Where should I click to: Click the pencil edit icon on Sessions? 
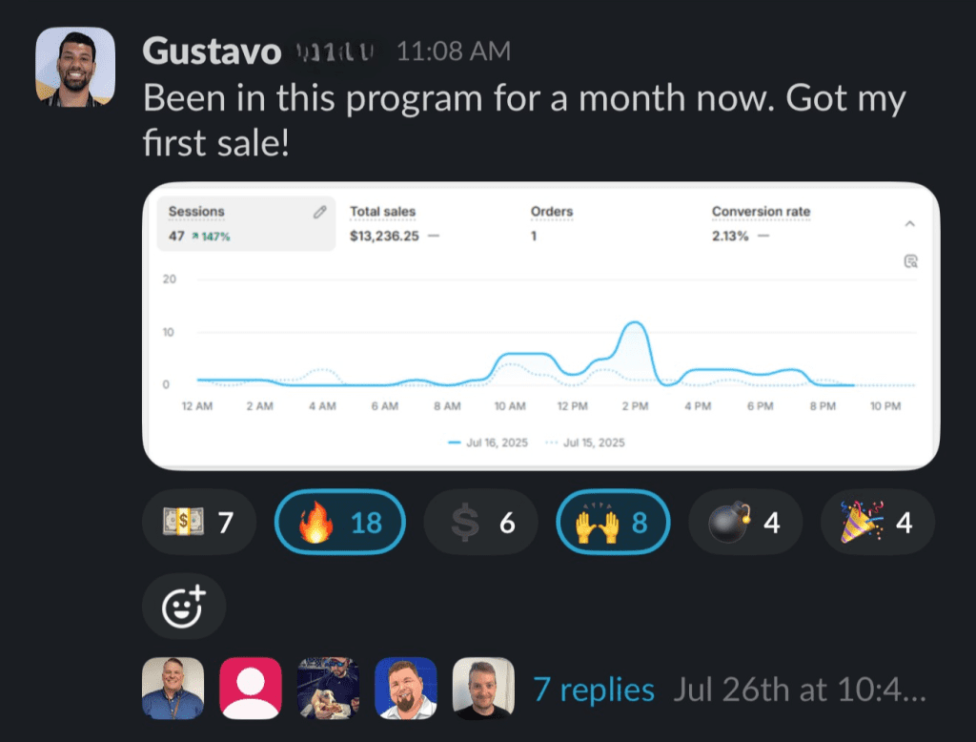tap(320, 212)
